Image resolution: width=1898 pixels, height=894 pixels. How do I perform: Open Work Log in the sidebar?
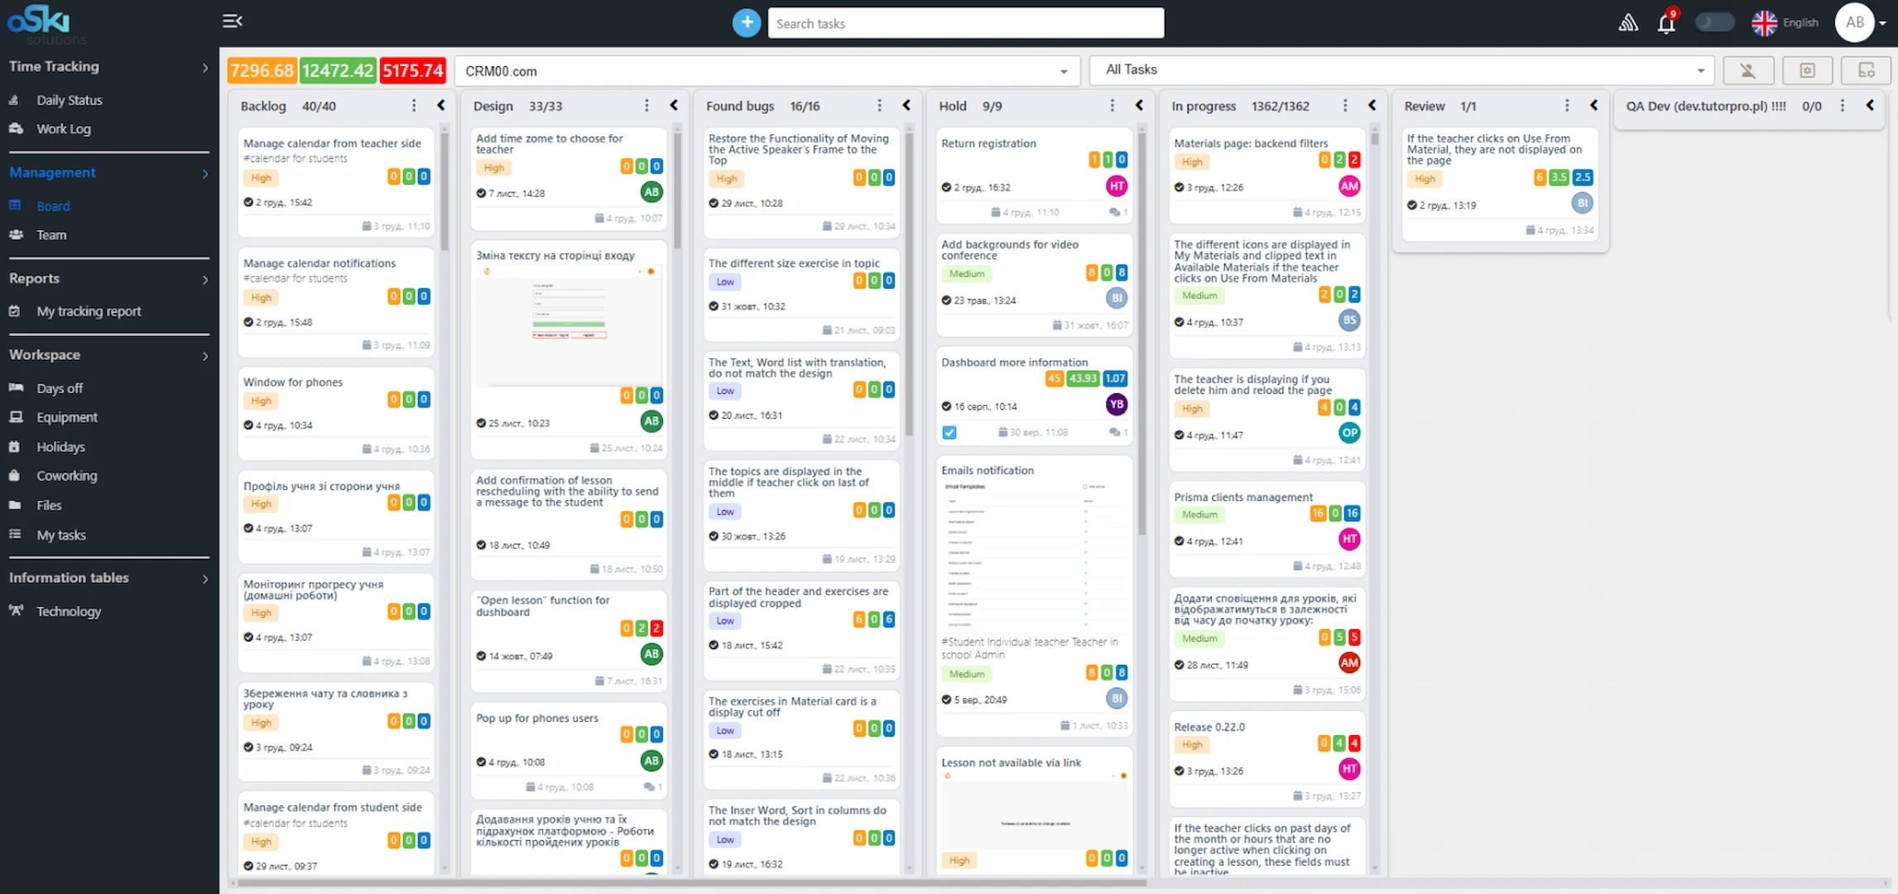tap(64, 129)
